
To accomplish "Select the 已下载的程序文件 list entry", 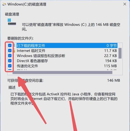I will coord(67,45).
